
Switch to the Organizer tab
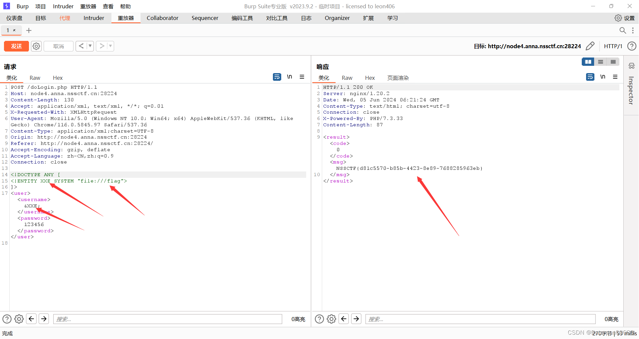click(x=337, y=18)
